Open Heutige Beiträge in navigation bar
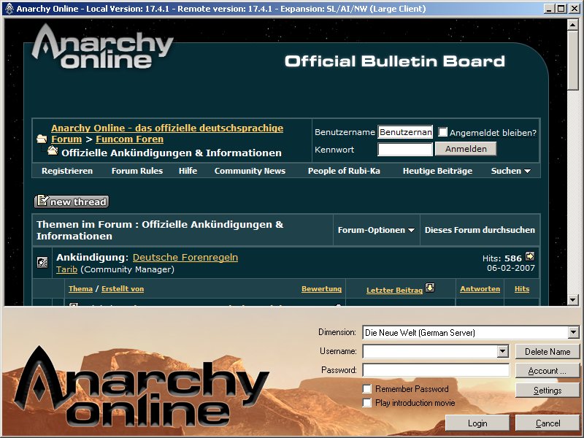This screenshot has height=438, width=584. click(437, 171)
